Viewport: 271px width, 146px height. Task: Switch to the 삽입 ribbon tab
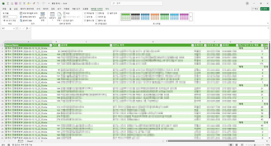[x=16, y=9]
